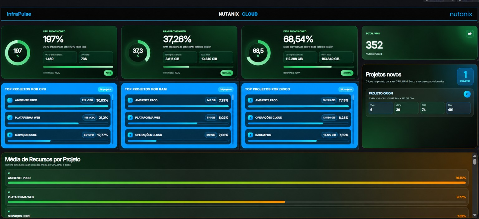The height and width of the screenshot is (219, 479).
Task: Click the vCPU 36 tile on Projeto Orion
Action: pos(406,108)
